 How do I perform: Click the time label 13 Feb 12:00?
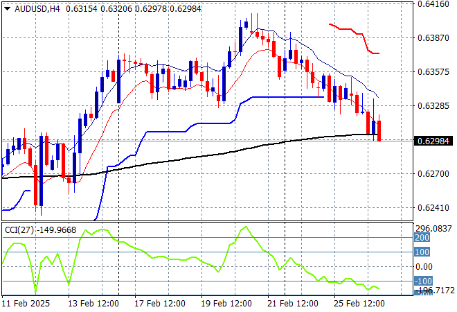[x=93, y=304]
